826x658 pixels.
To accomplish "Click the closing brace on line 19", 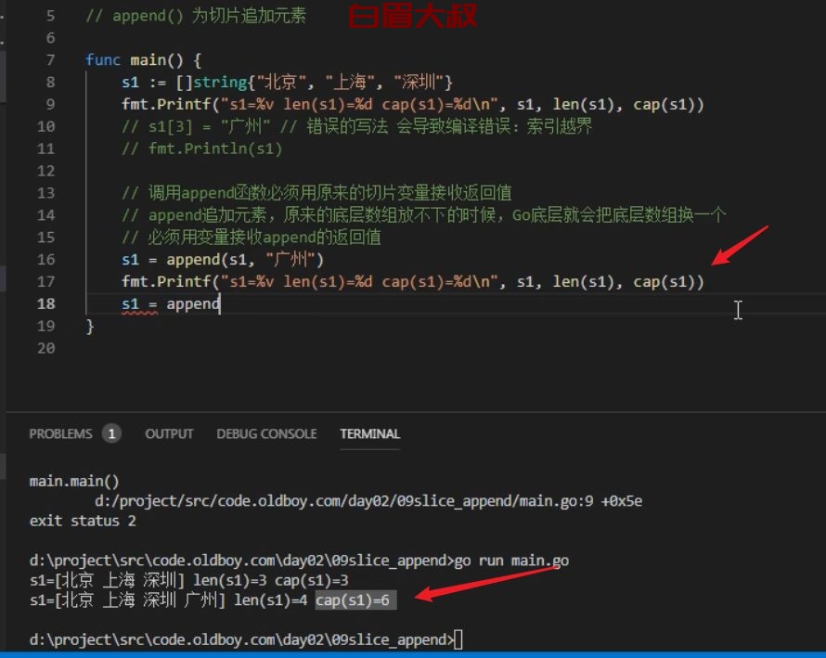I will [90, 326].
